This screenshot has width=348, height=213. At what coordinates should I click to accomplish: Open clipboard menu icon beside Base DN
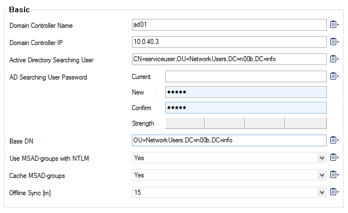(x=335, y=140)
